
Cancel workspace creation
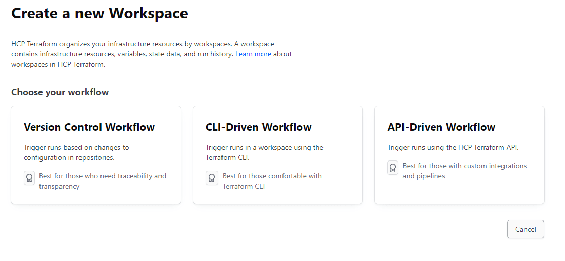pyautogui.click(x=526, y=229)
